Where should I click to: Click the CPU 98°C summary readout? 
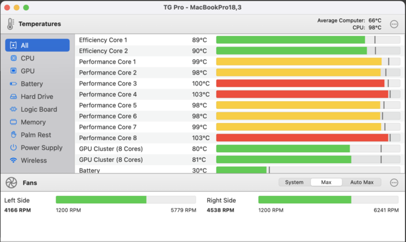pos(367,27)
